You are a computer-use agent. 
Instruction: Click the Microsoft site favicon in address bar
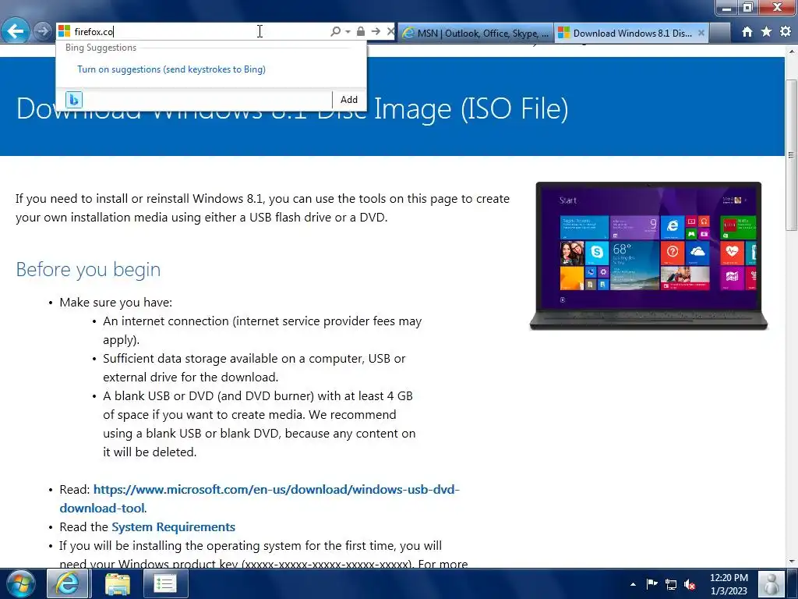[64, 31]
